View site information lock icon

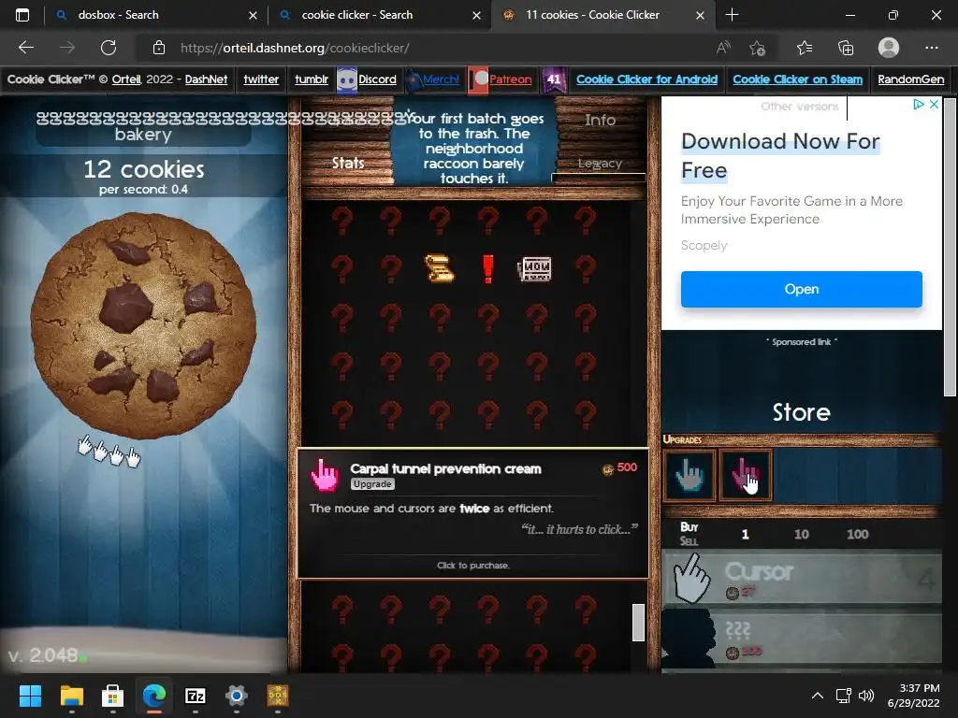click(159, 48)
